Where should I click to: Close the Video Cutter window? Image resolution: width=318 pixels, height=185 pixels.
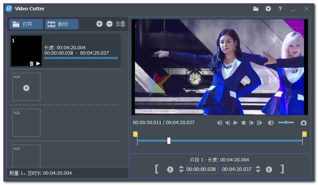click(306, 9)
